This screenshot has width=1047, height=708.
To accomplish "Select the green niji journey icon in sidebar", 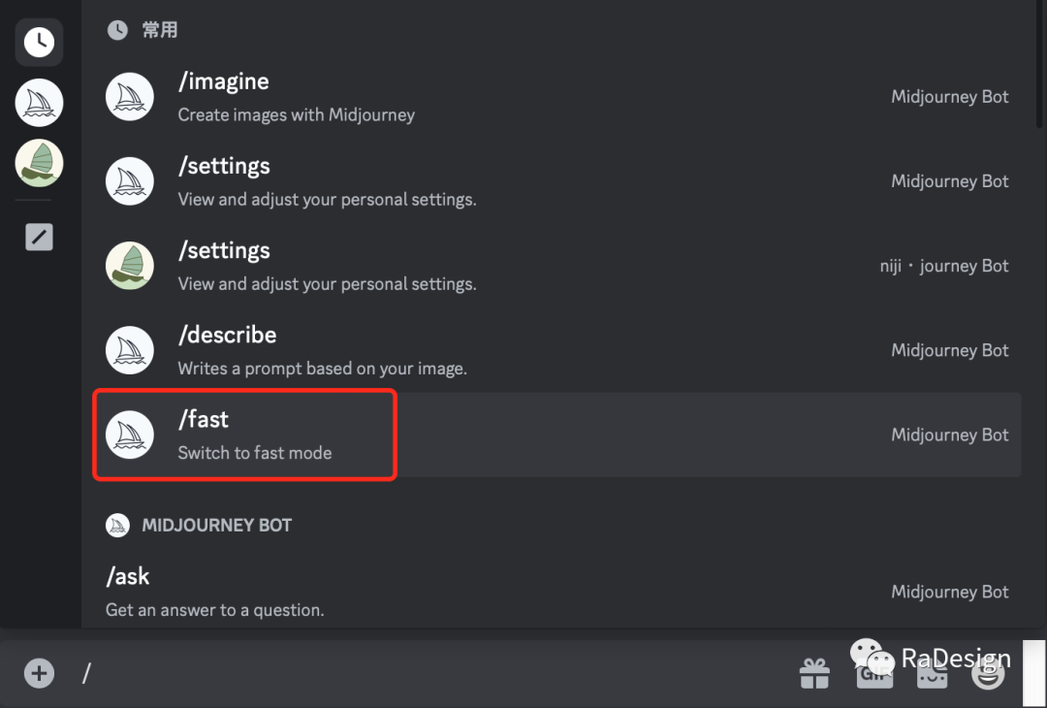I will click(x=39, y=163).
